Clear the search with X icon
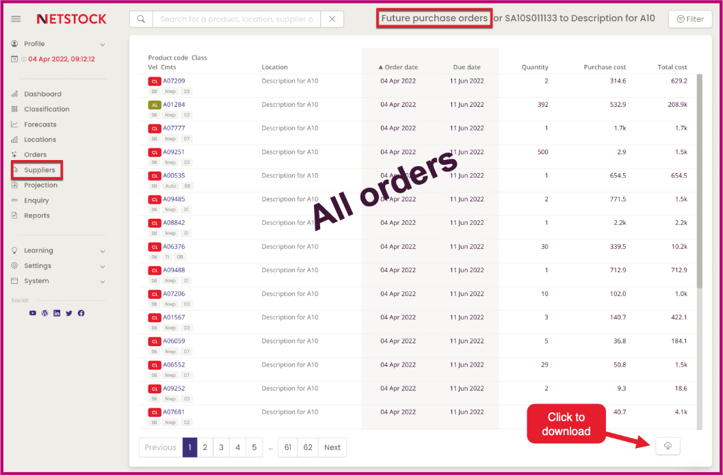 332,19
